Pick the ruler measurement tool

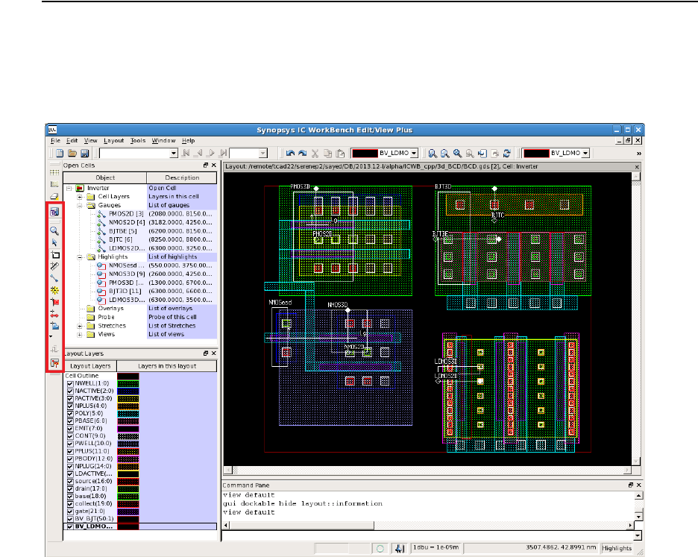click(x=54, y=266)
